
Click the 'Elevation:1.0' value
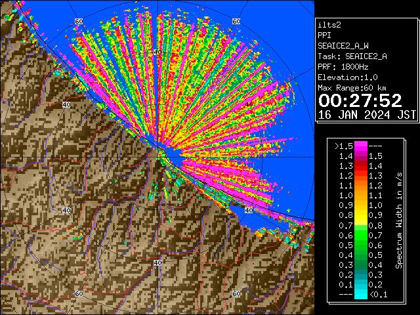pyautogui.click(x=348, y=77)
